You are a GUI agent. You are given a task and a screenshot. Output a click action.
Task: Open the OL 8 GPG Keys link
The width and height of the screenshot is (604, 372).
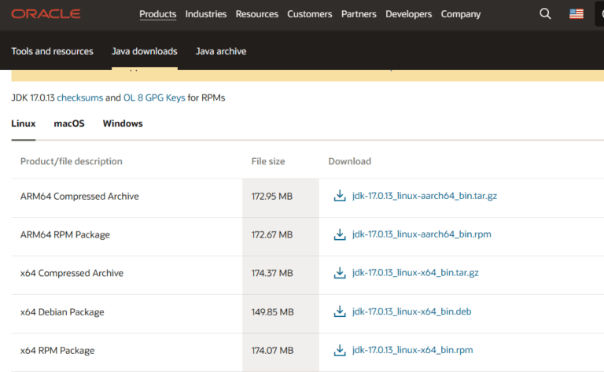[154, 98]
